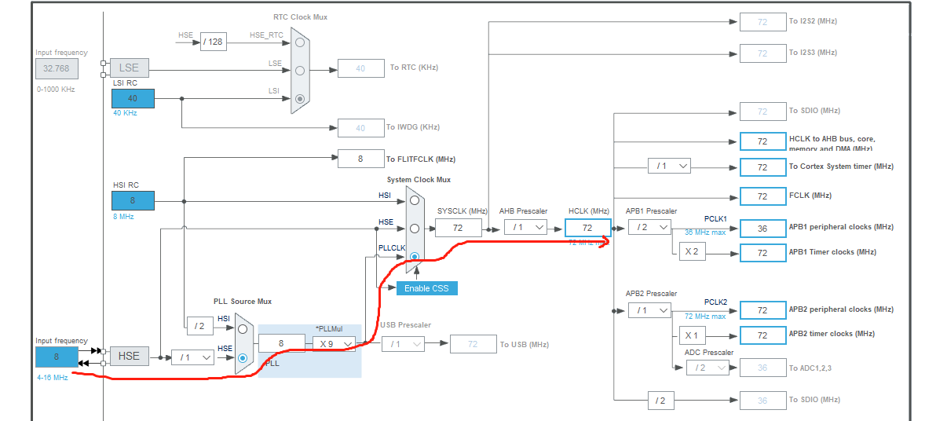Open the ADC Prescaler dropdown
The image size is (947, 421).
coord(707,367)
